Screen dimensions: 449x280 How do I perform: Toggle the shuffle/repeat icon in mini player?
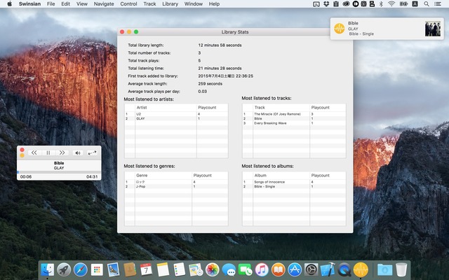coord(92,153)
